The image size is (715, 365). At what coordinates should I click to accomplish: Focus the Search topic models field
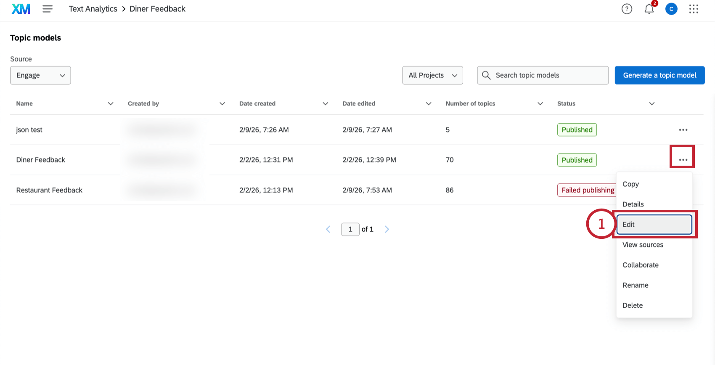pyautogui.click(x=547, y=75)
